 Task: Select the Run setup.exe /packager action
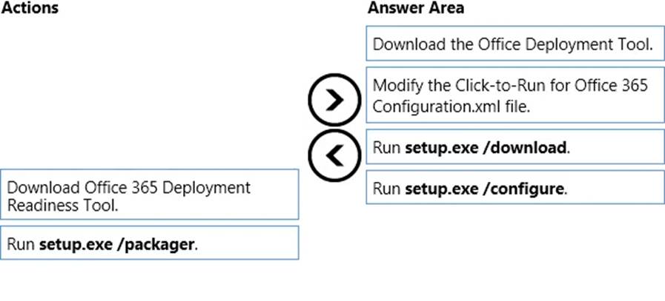point(150,243)
